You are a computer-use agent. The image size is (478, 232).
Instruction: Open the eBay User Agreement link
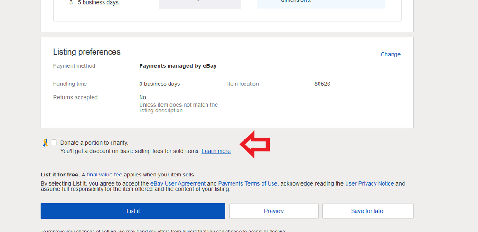click(x=178, y=184)
